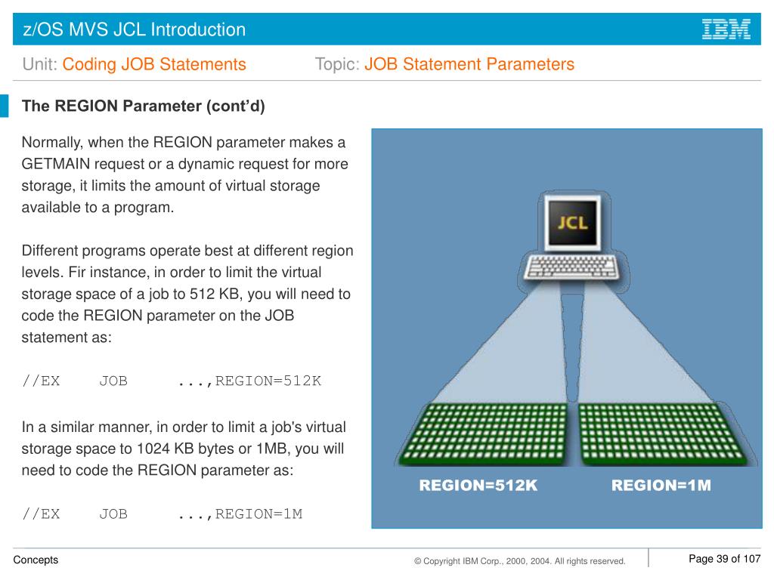
Task: Click the 'z/OS MVS JCL Introduction' title
Action: 135,29
